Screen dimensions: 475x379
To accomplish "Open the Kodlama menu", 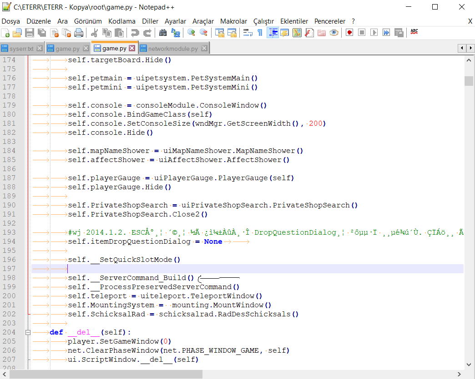I will [122, 21].
